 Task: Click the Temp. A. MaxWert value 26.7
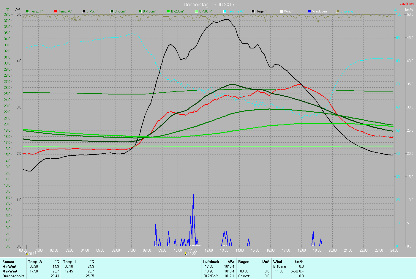[56, 271]
